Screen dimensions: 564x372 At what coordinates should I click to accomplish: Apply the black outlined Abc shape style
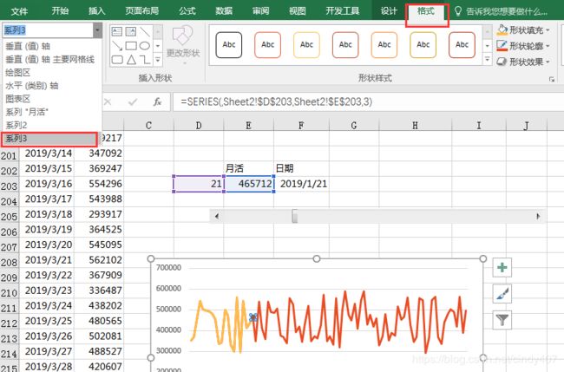click(229, 45)
